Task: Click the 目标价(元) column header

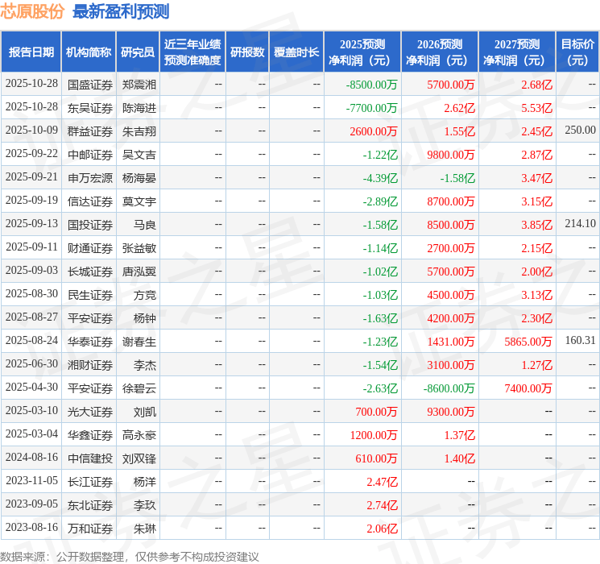Action: (x=577, y=52)
